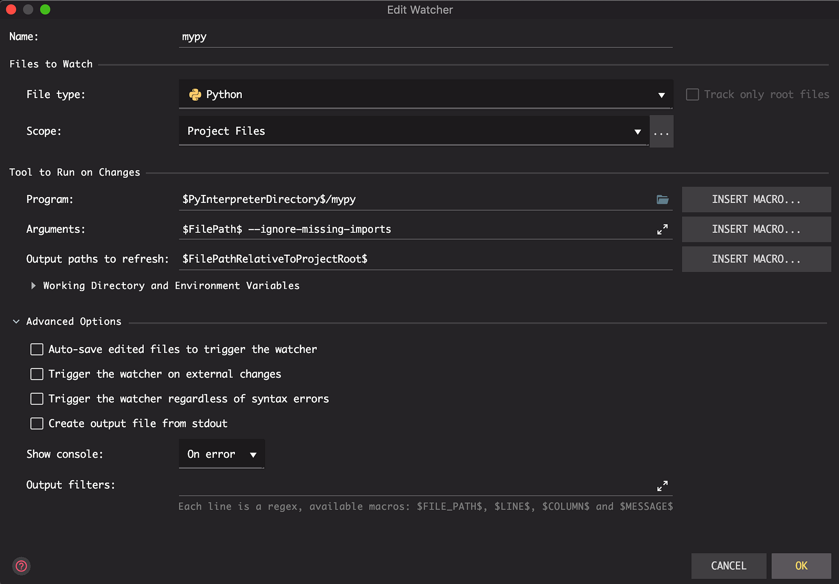Click the Python file type icon
The width and height of the screenshot is (839, 584).
click(x=195, y=95)
